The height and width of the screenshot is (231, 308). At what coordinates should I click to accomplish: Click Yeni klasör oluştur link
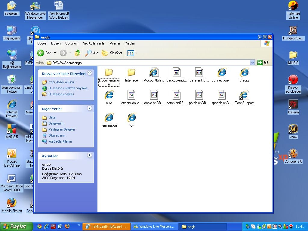(62, 82)
